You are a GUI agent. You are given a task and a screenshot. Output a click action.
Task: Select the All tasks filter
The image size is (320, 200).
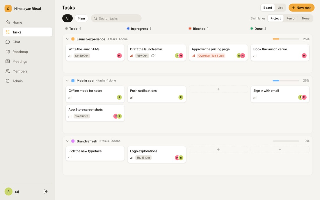[67, 18]
